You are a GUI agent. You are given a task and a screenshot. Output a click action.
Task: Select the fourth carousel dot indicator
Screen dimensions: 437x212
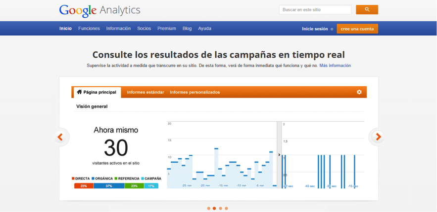226,209
